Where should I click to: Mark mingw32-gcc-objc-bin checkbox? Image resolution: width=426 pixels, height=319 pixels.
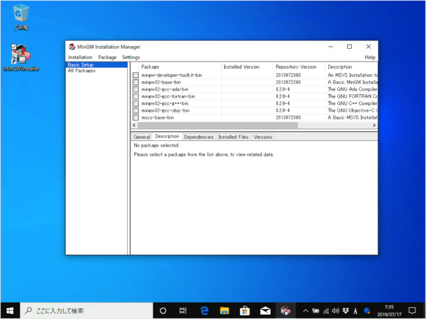click(135, 110)
